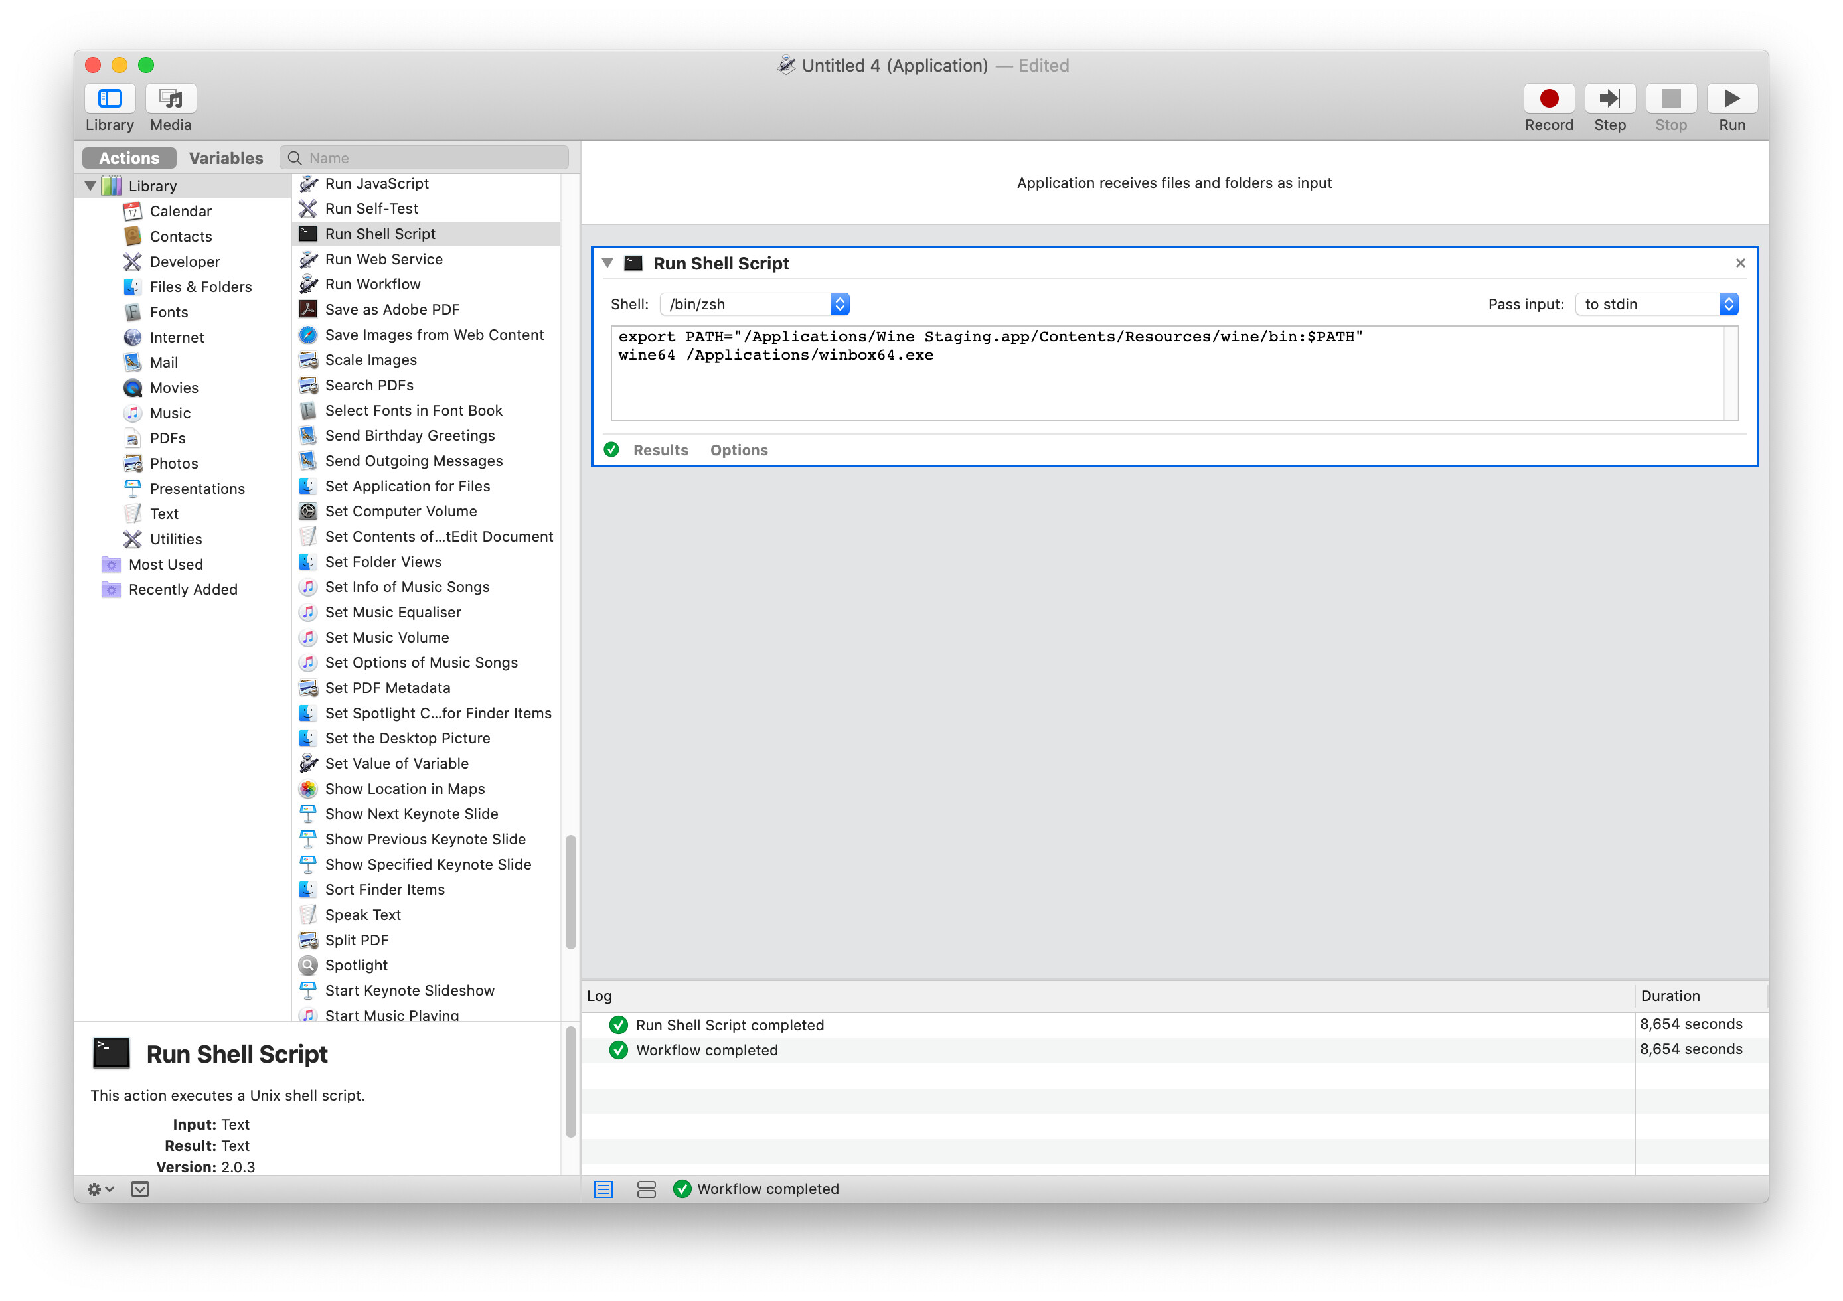Step through the workflow

tap(1609, 99)
